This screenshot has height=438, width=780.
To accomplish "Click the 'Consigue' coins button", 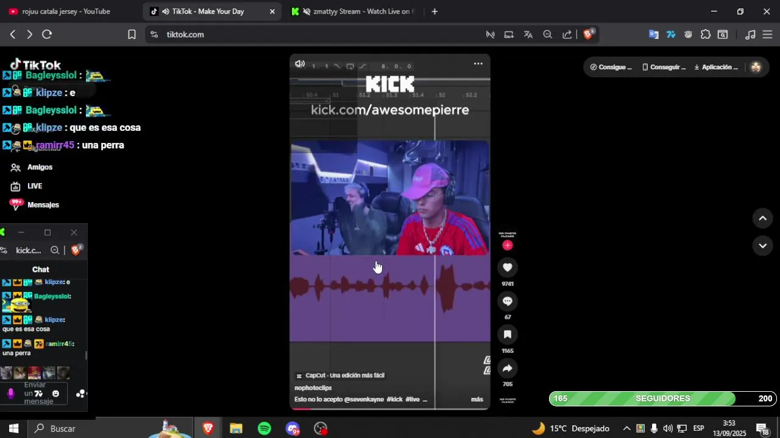I will [x=611, y=67].
